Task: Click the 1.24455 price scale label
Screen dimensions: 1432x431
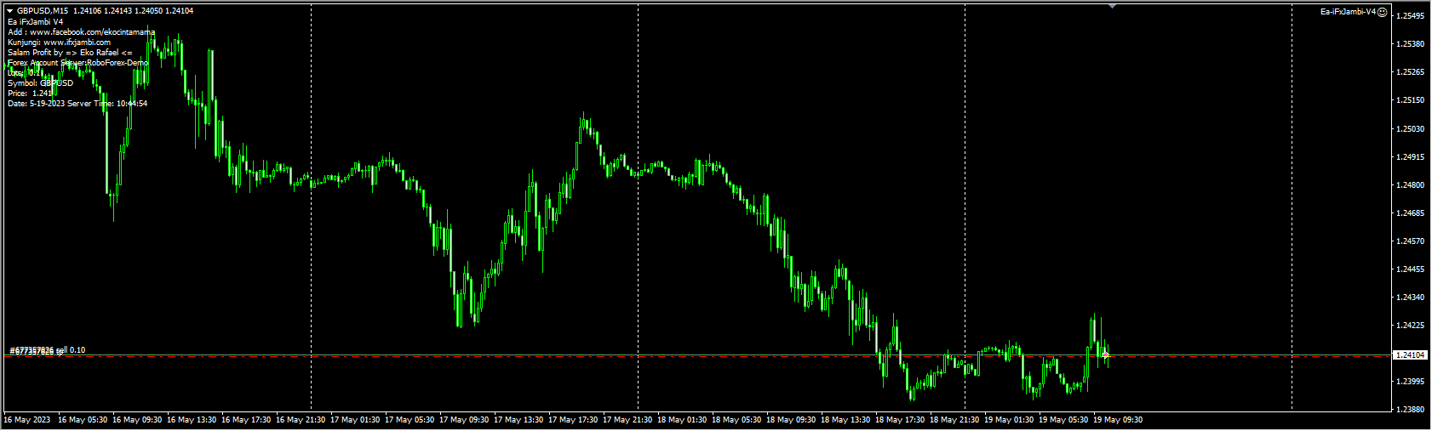Action: 1412,269
